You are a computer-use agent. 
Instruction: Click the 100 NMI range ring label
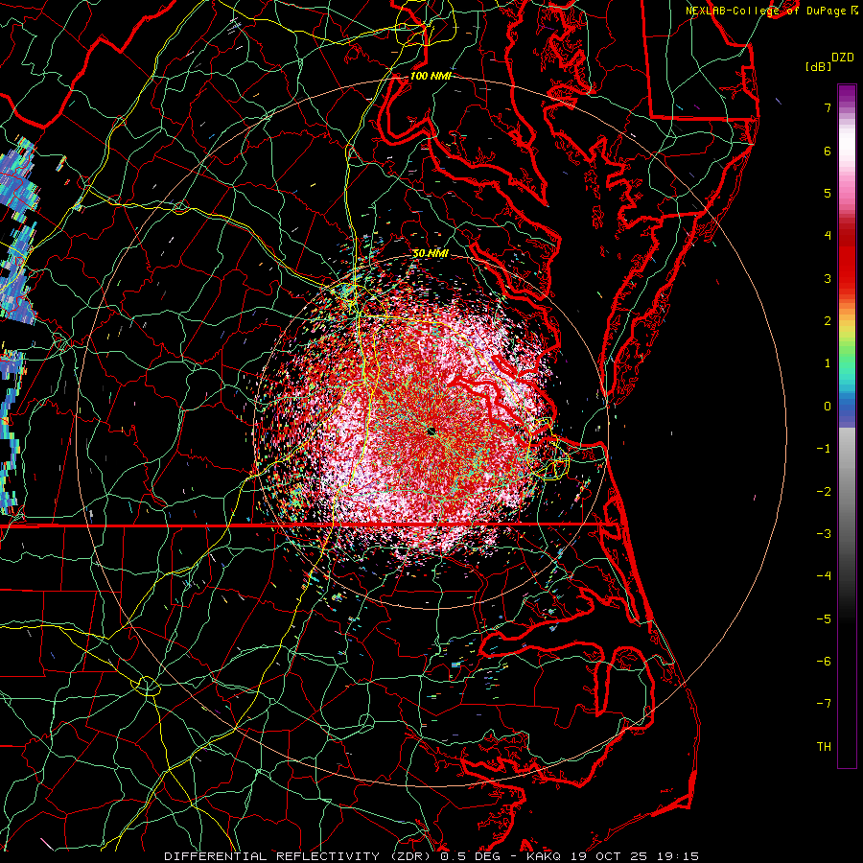coord(431,76)
